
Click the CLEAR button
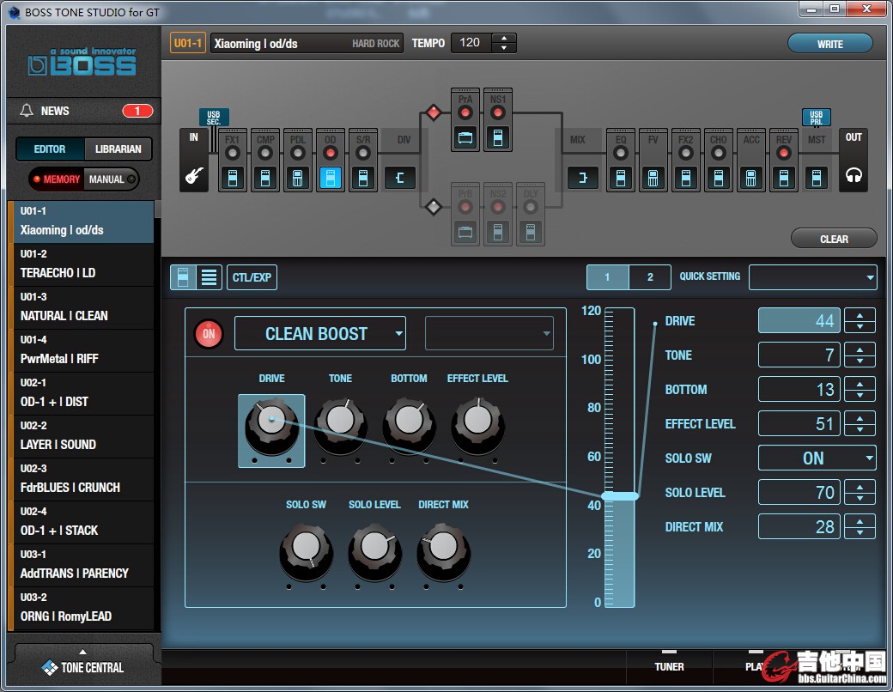click(x=834, y=240)
